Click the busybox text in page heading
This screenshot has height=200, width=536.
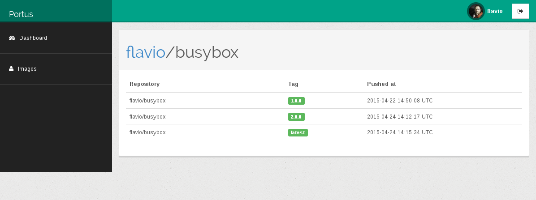pyautogui.click(x=207, y=53)
